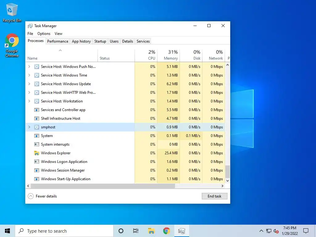Click the taskbar clock showing 7:45 PM

289,231
